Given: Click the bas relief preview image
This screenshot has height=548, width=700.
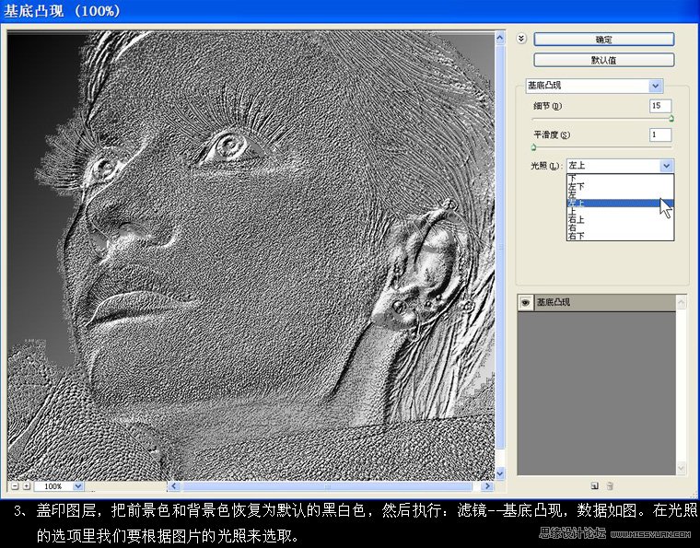Looking at the screenshot, I should pyautogui.click(x=251, y=255).
